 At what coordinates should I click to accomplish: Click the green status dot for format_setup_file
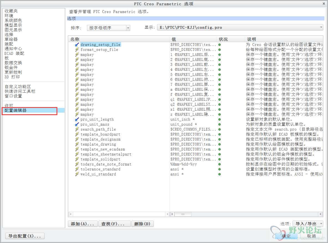220,50
